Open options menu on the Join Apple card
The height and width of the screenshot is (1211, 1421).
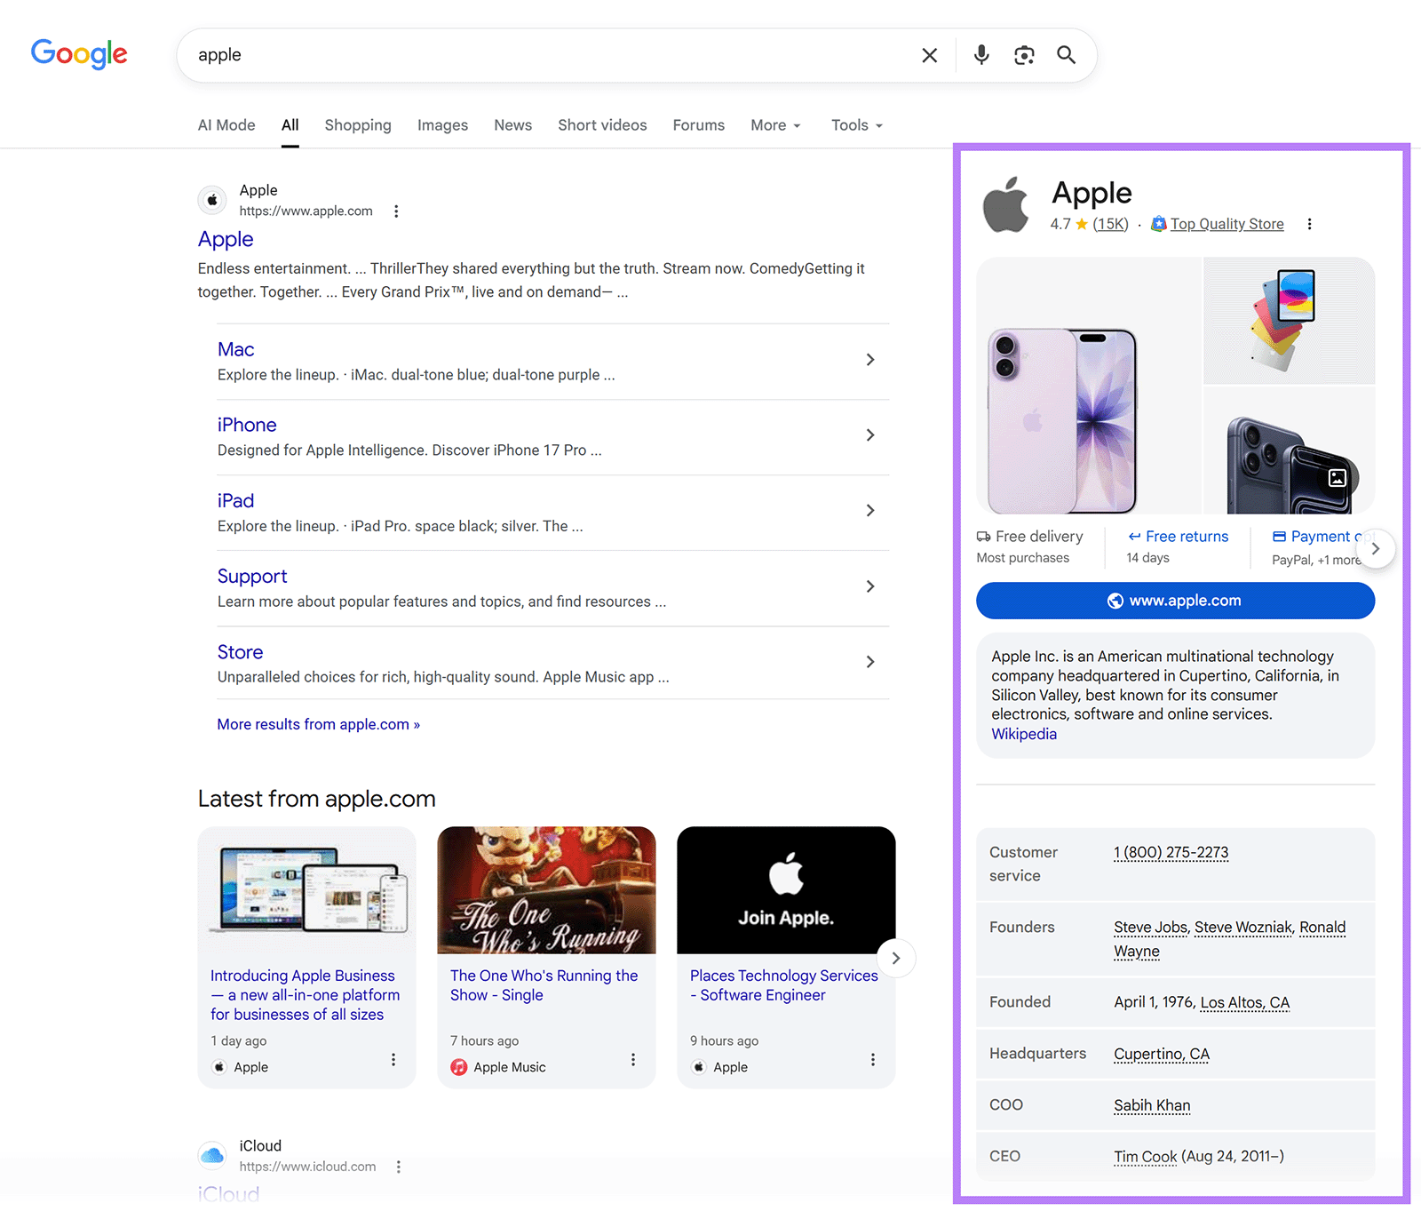pyautogui.click(x=873, y=1059)
